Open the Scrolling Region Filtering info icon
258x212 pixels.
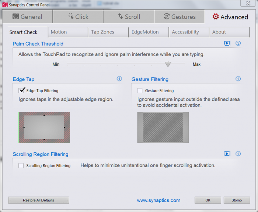pyautogui.click(x=238, y=154)
